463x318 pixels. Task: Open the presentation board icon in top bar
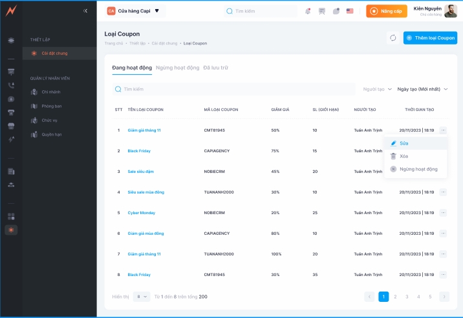click(322, 11)
